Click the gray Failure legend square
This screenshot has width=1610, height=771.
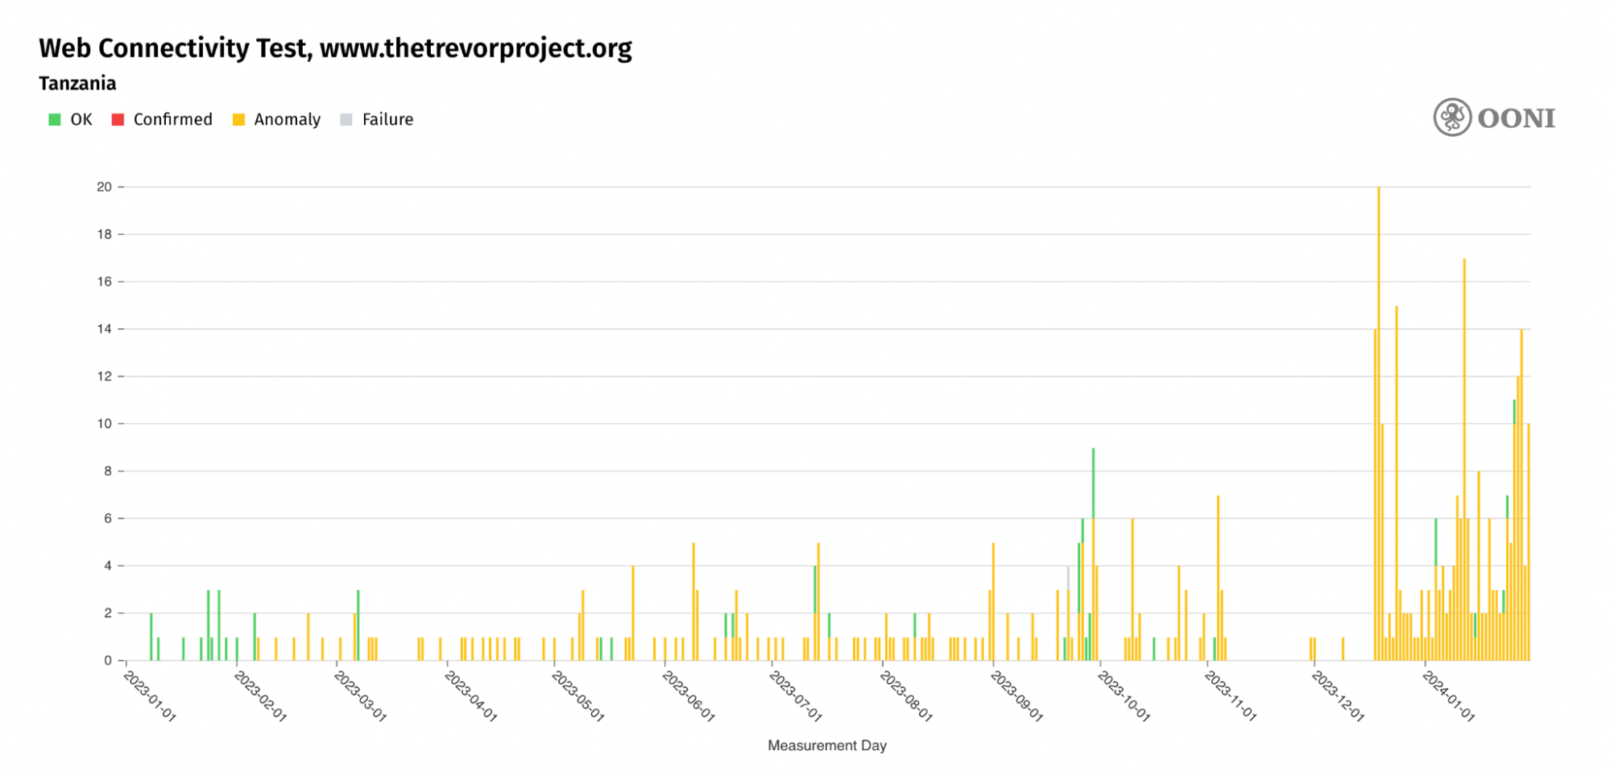pos(346,120)
